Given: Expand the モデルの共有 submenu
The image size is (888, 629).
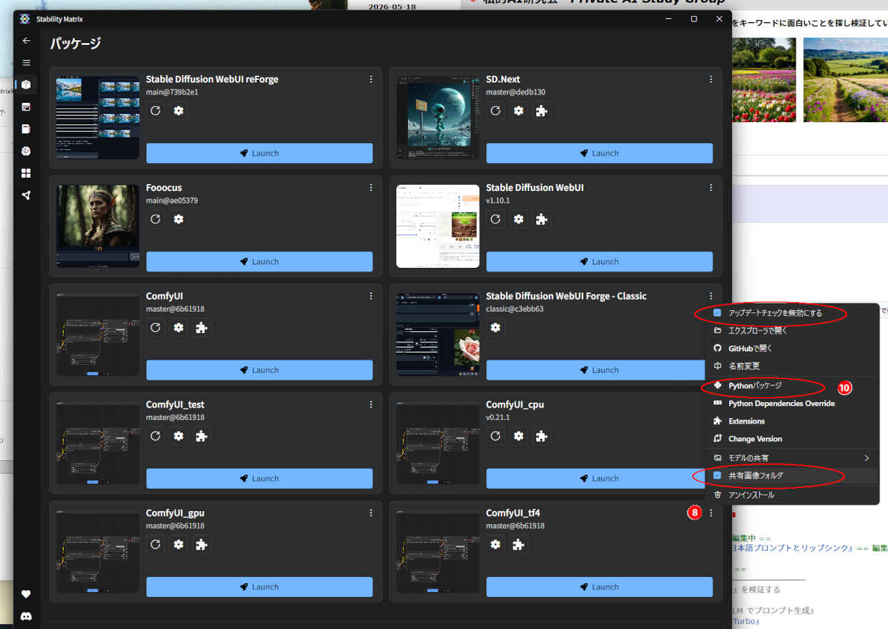Looking at the screenshot, I should pyautogui.click(x=792, y=458).
